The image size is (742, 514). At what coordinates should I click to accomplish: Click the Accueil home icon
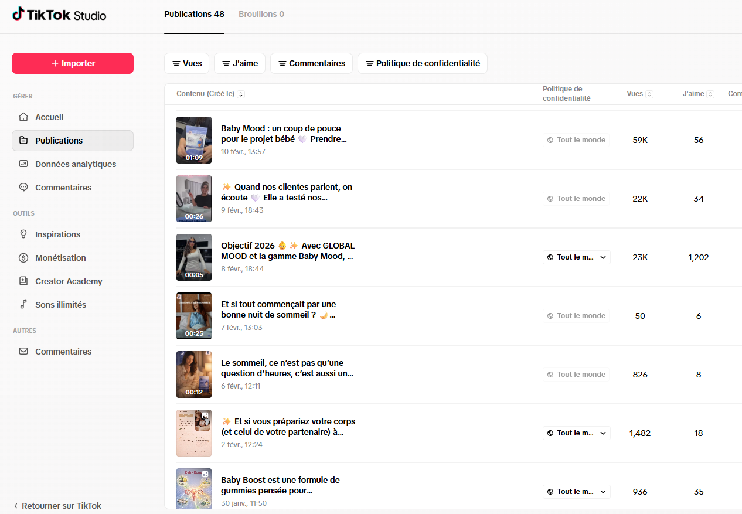click(x=23, y=117)
